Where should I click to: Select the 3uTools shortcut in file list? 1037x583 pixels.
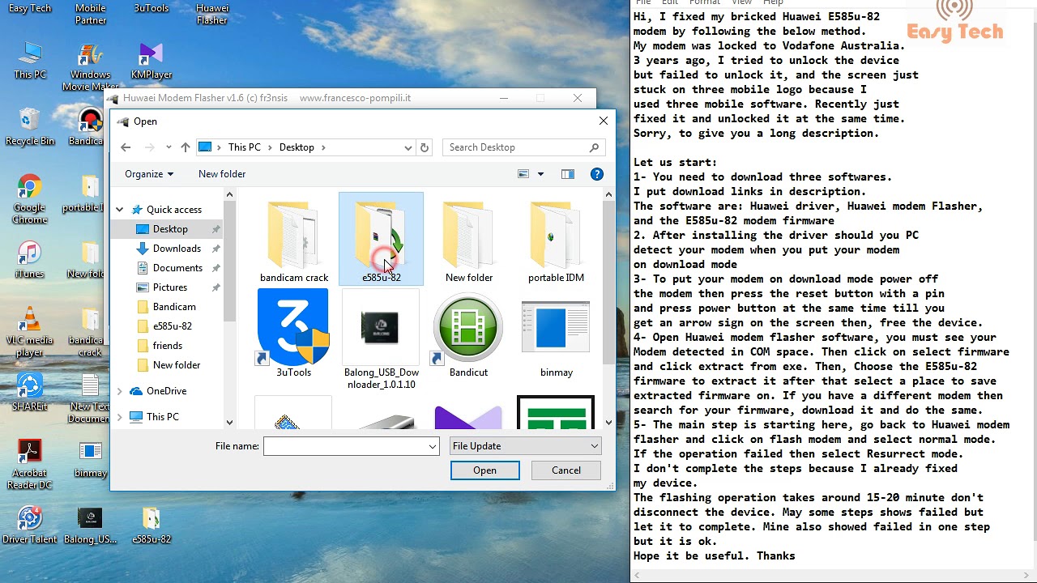pyautogui.click(x=293, y=334)
